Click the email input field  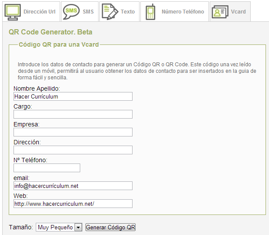coord(73,186)
